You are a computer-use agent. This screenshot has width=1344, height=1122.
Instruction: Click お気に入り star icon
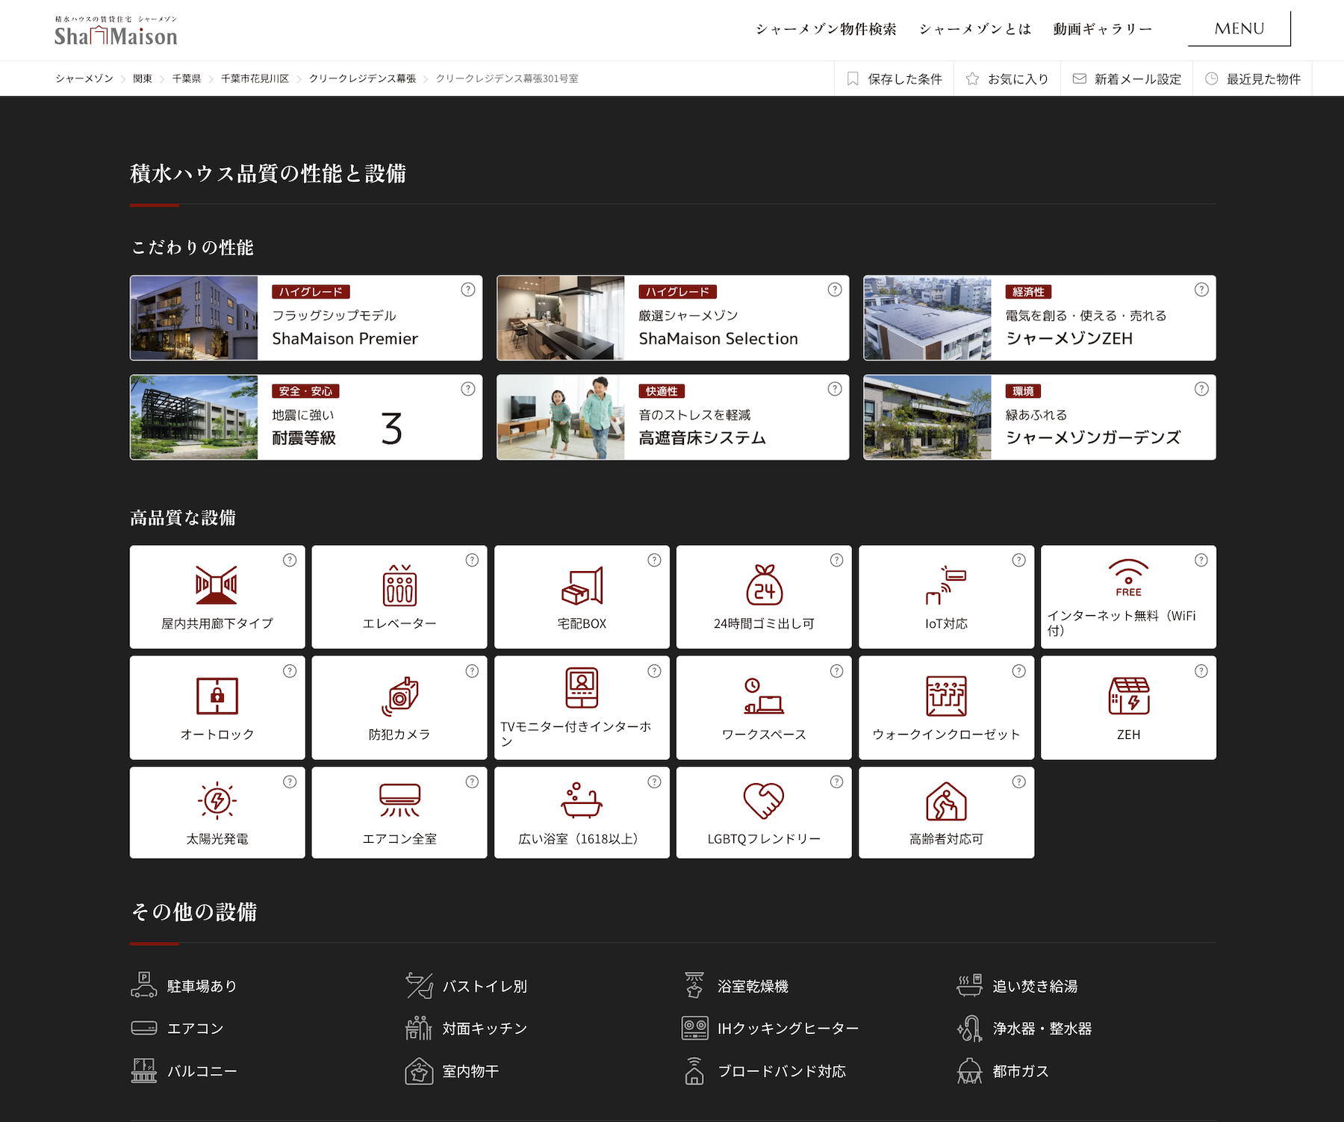click(972, 78)
